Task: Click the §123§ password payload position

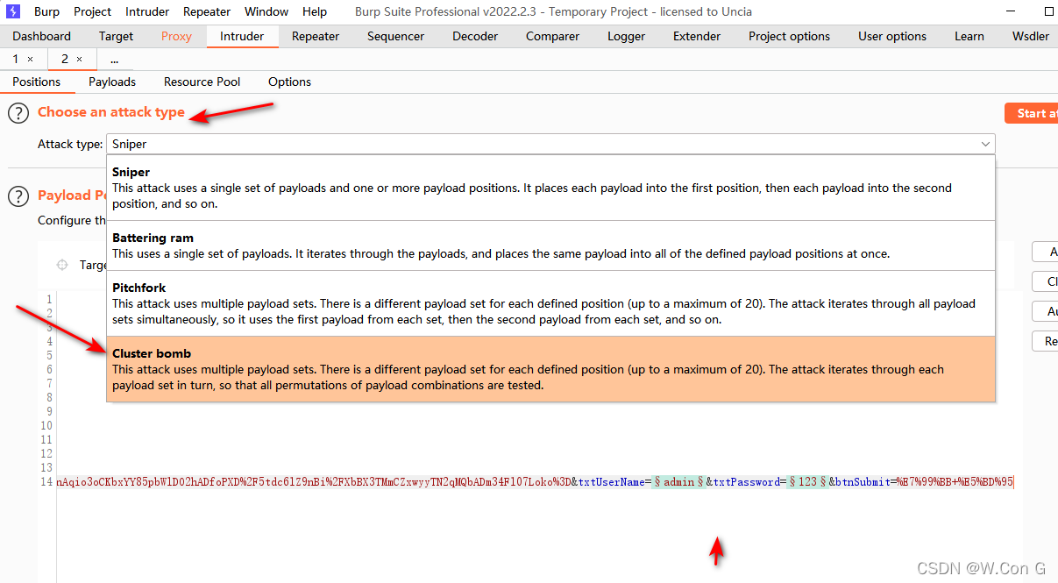Action: (x=807, y=482)
